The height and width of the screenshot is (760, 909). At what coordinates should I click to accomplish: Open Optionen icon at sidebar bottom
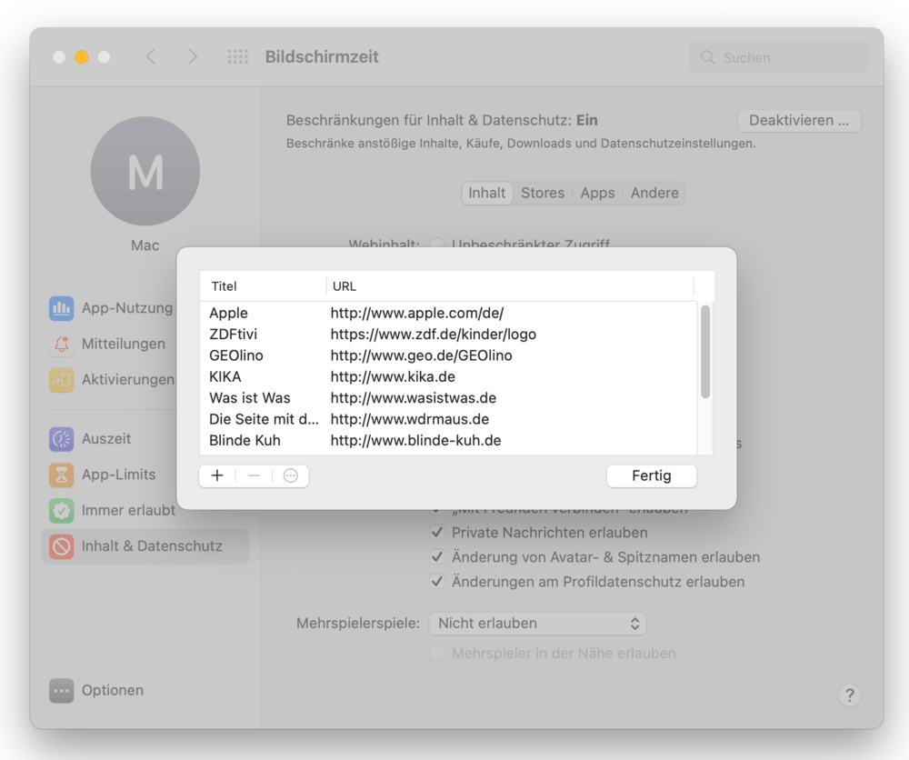coord(61,691)
